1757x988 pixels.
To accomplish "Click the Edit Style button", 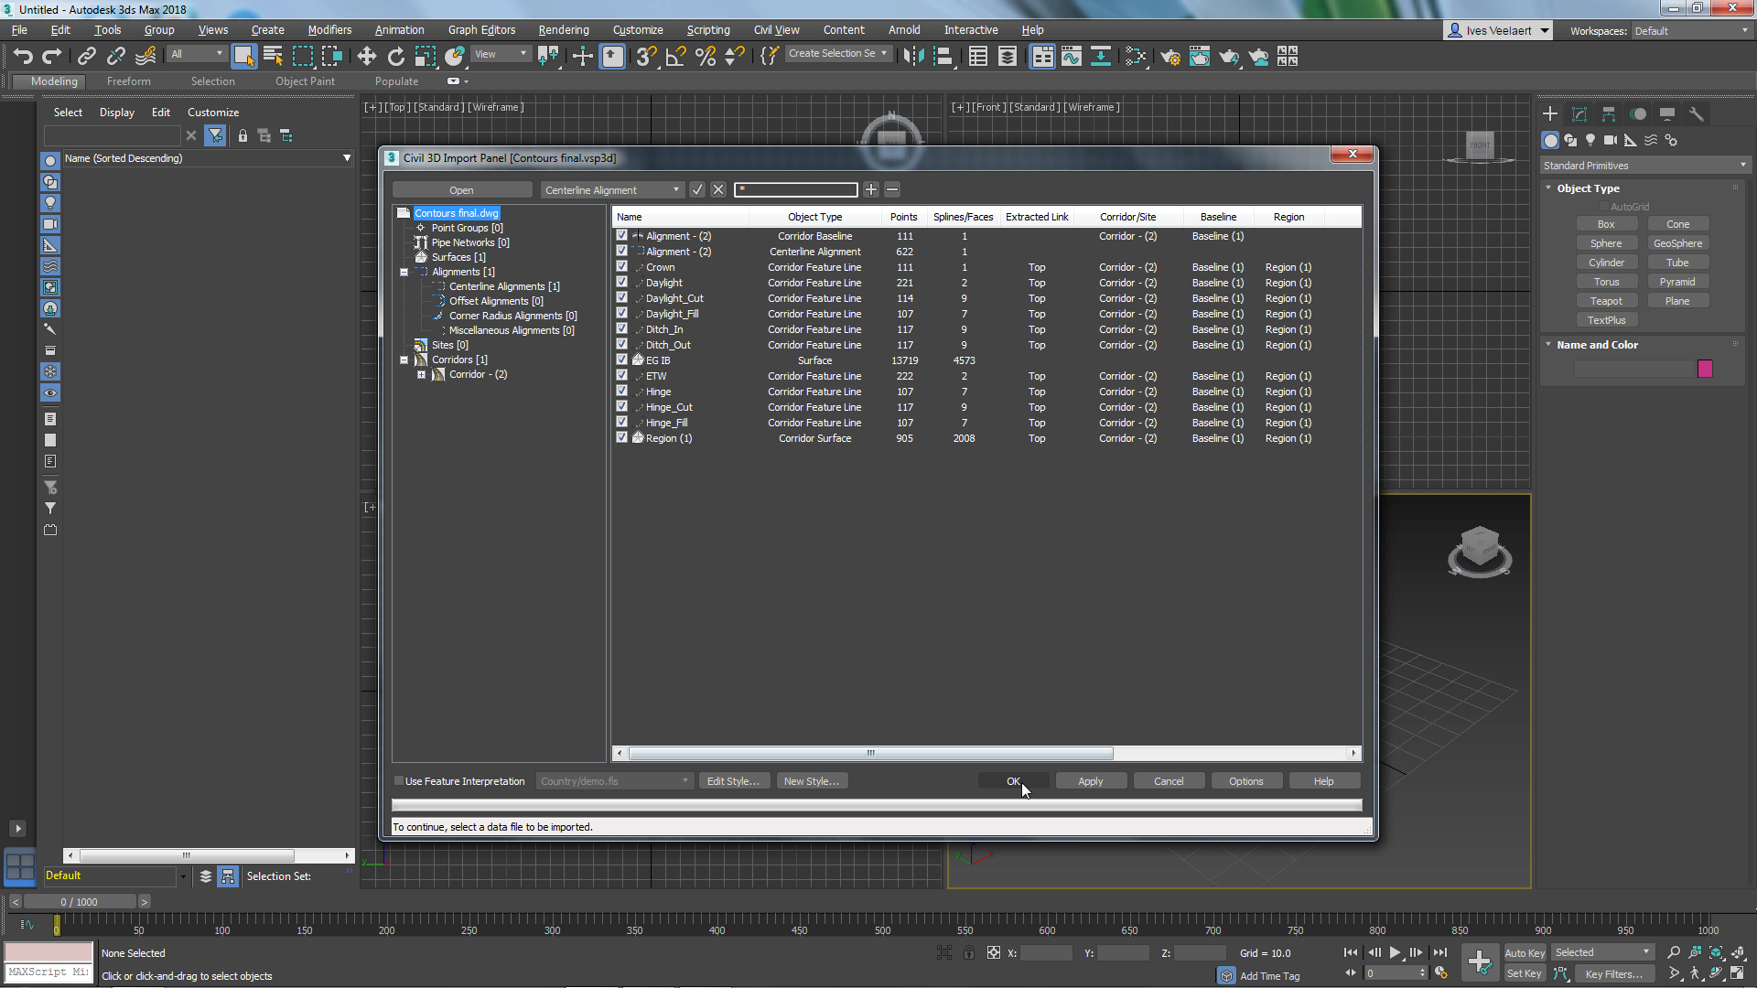I will pyautogui.click(x=733, y=781).
